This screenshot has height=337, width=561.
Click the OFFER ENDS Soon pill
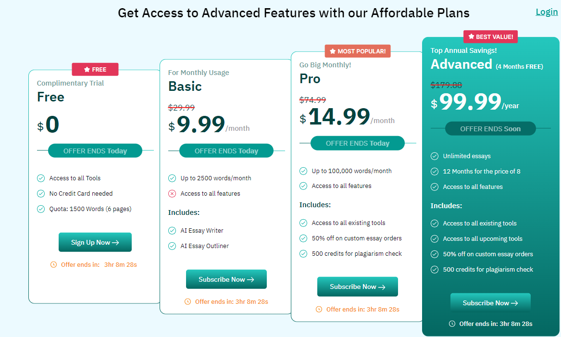(490, 129)
